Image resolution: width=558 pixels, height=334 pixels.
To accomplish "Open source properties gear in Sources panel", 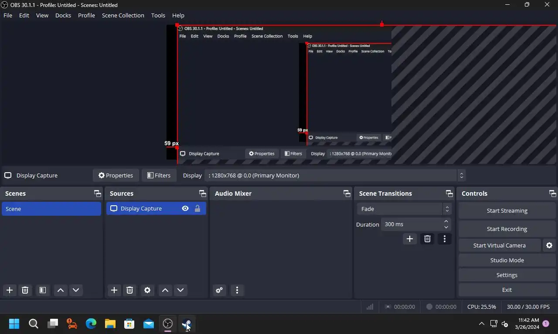I will coord(147,290).
